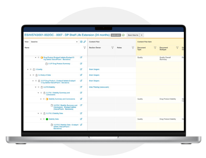Open the Bram Seigers owner link for 3 Quality
This screenshot has width=206, height=158.
click(94, 69)
